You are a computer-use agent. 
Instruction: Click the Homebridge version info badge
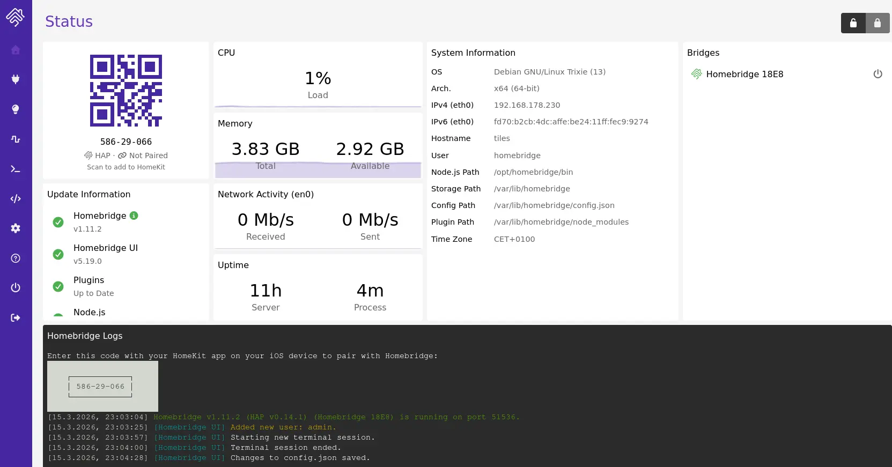coord(134,216)
